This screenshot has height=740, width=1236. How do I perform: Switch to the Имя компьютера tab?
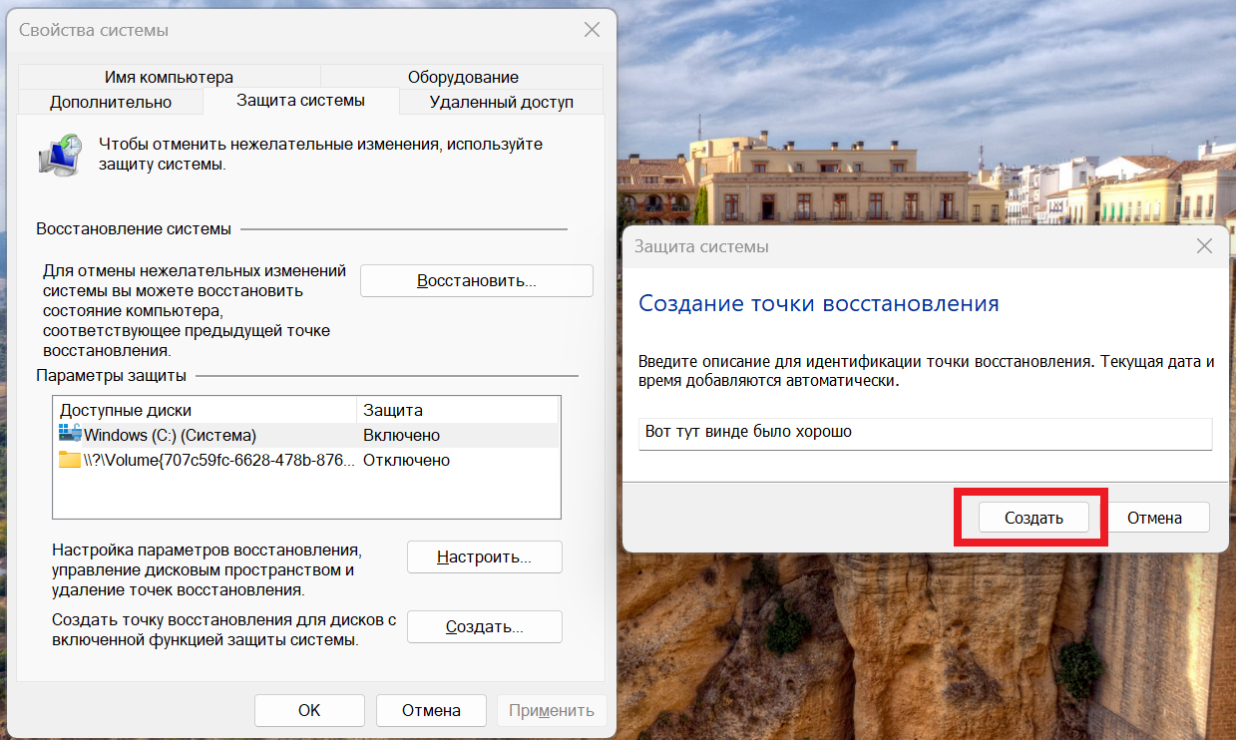click(x=169, y=77)
